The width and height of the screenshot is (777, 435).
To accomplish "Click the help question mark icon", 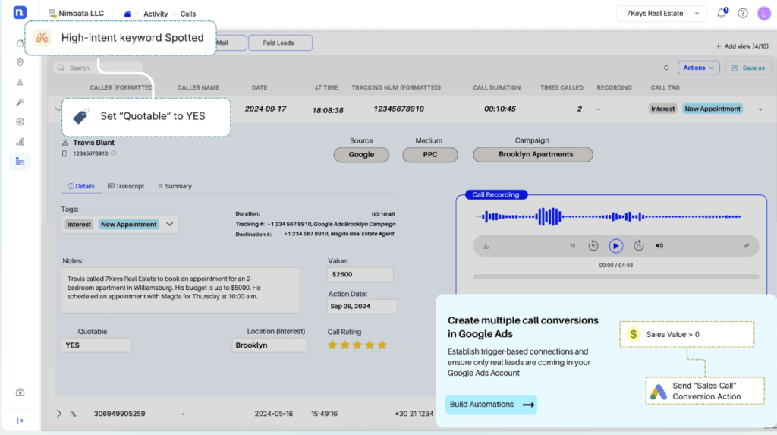I will point(743,13).
